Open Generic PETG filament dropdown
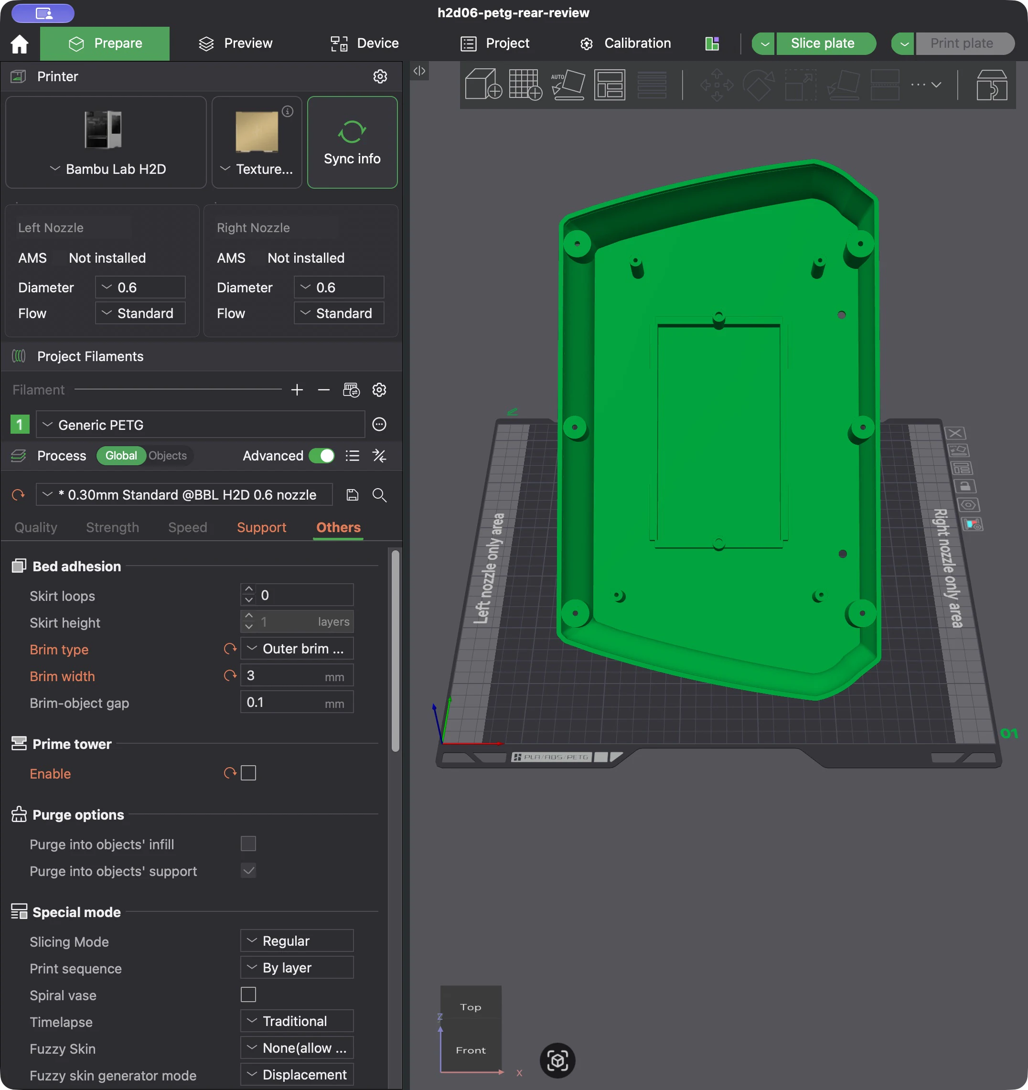This screenshot has height=1090, width=1028. (x=201, y=424)
